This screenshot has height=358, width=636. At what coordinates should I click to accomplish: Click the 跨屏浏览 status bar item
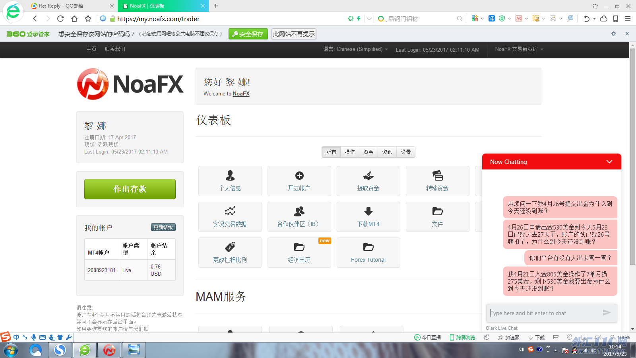click(x=462, y=337)
